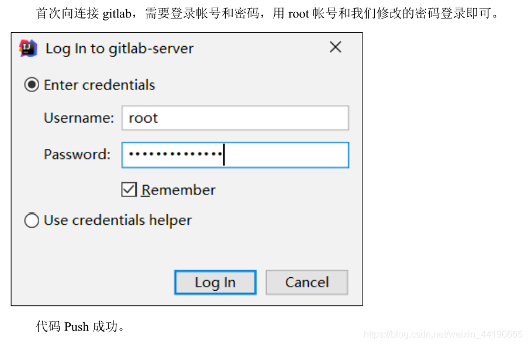The width and height of the screenshot is (528, 345).
Task: Click the Log In button
Action: point(215,283)
